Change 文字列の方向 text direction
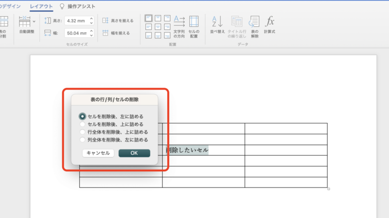This screenshot has height=218, width=389. click(x=179, y=27)
